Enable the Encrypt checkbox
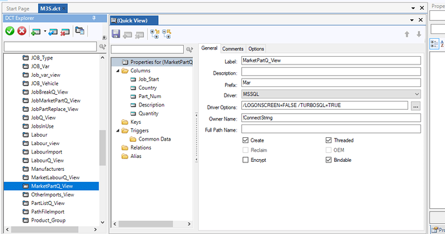This screenshot has width=445, height=234. (246, 160)
